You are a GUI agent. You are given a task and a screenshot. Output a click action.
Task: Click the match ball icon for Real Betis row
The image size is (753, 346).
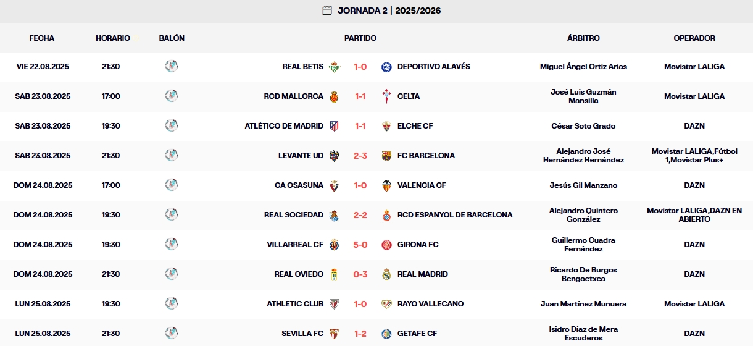172,66
